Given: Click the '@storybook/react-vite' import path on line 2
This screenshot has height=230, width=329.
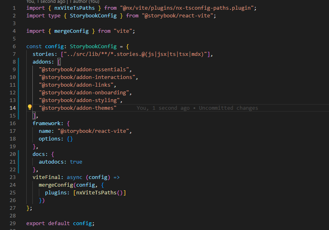Looking at the screenshot, I should pyautogui.click(x=177, y=16).
